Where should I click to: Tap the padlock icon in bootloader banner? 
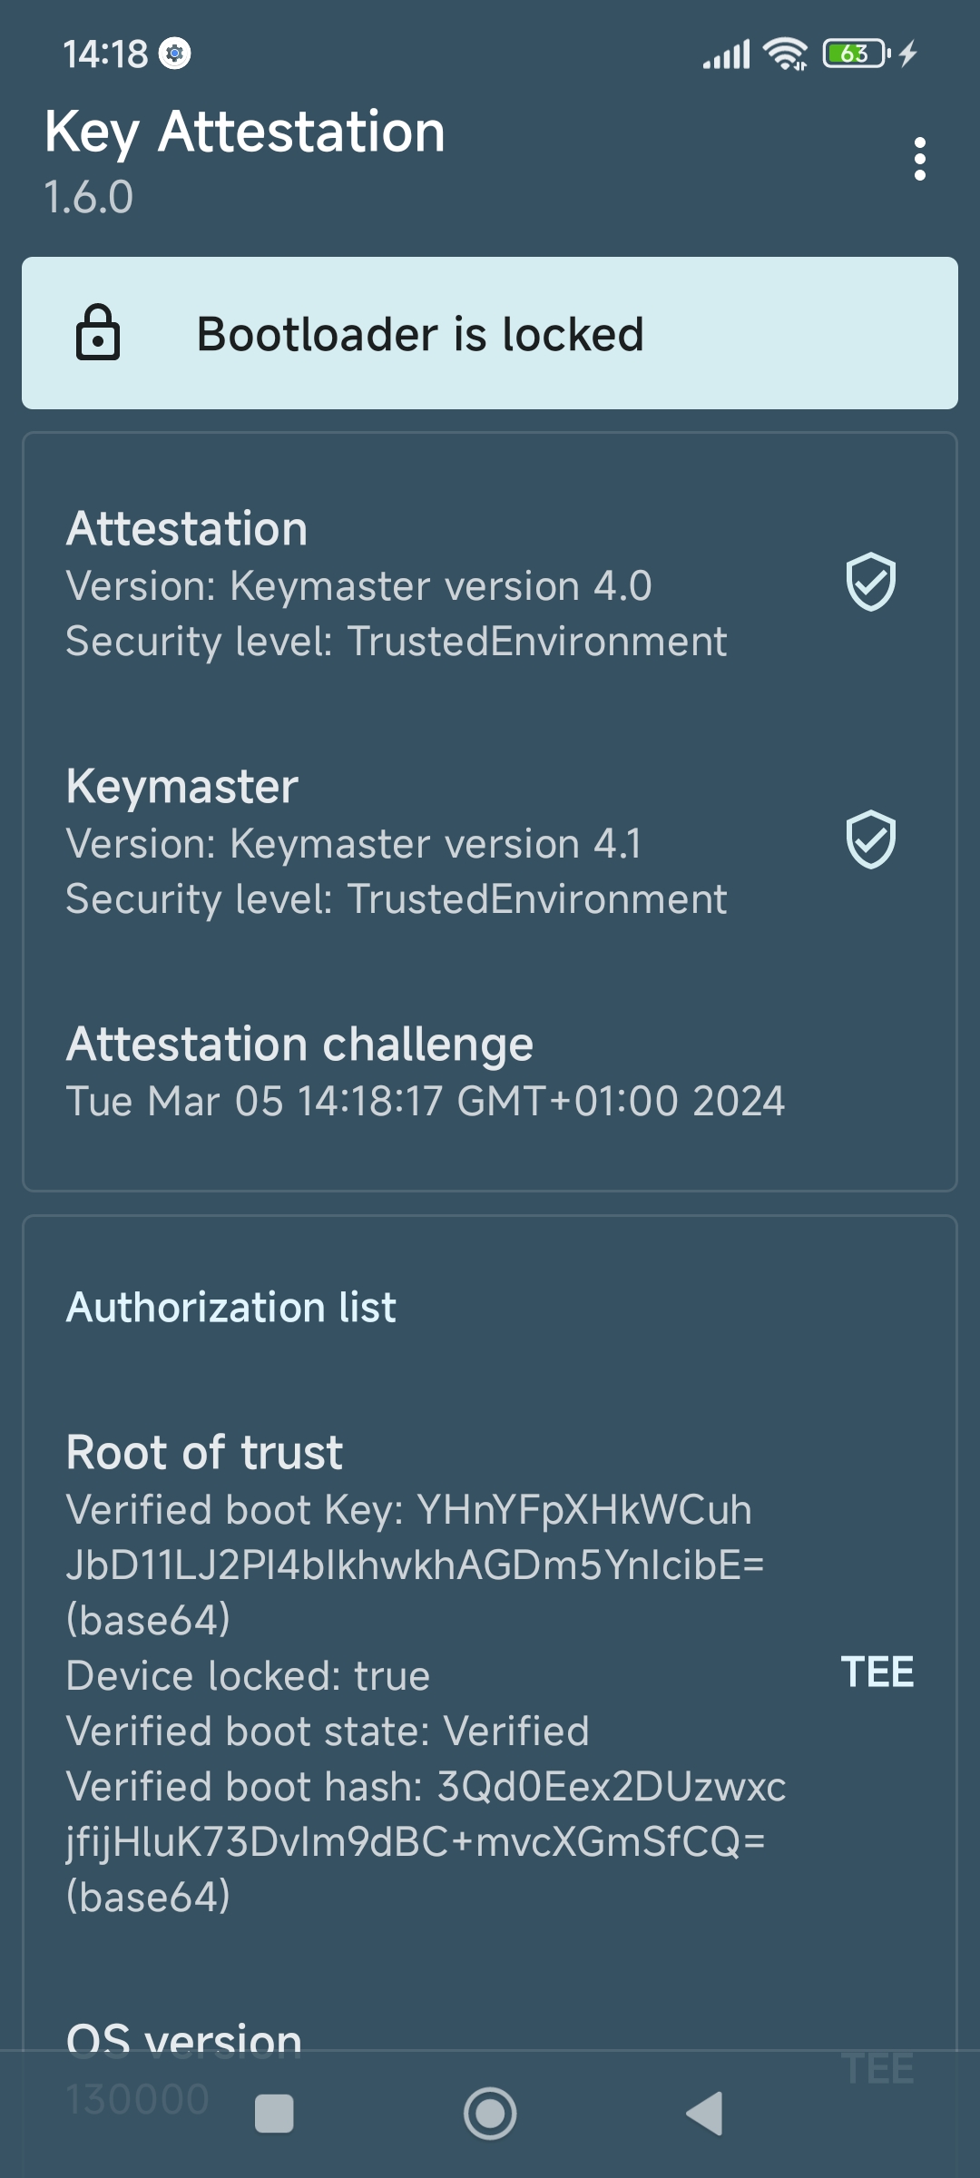(x=98, y=333)
